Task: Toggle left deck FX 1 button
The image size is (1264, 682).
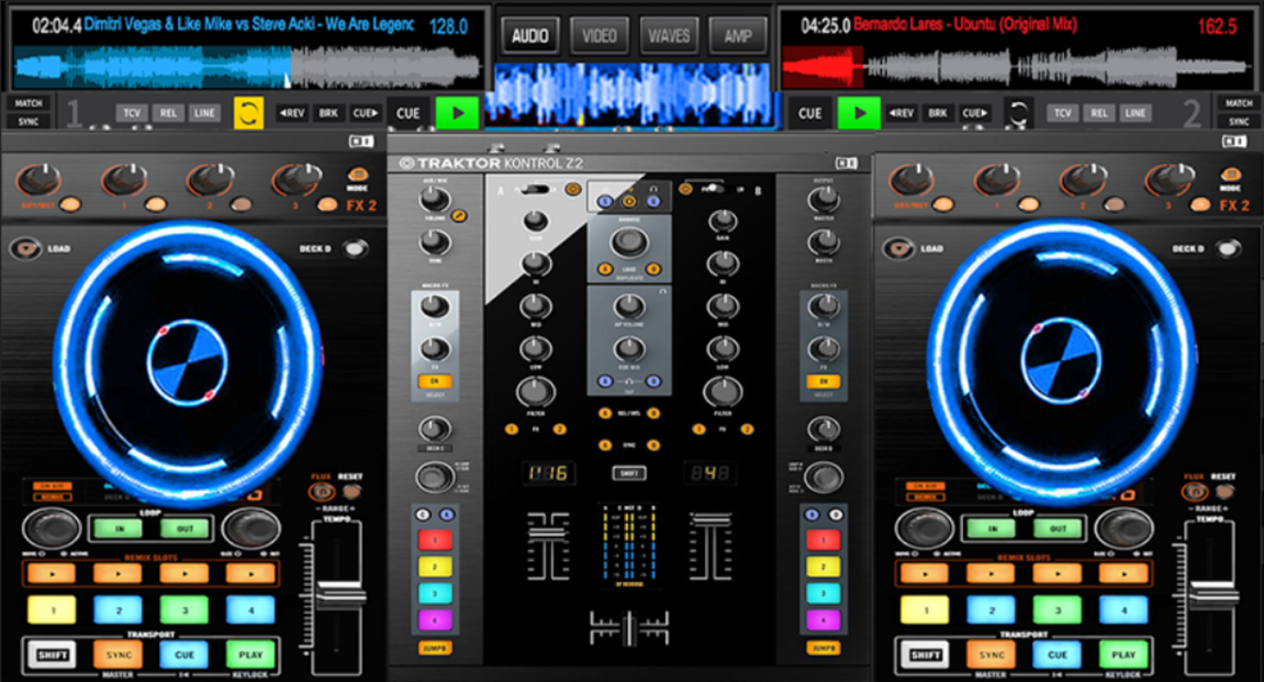Action: 155,205
